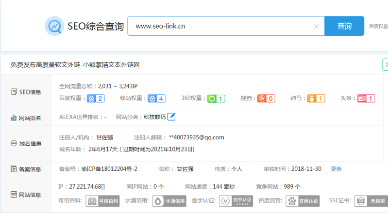Click 更新 to refresh ICP record
Screen dimensions: 388x213
(337, 169)
